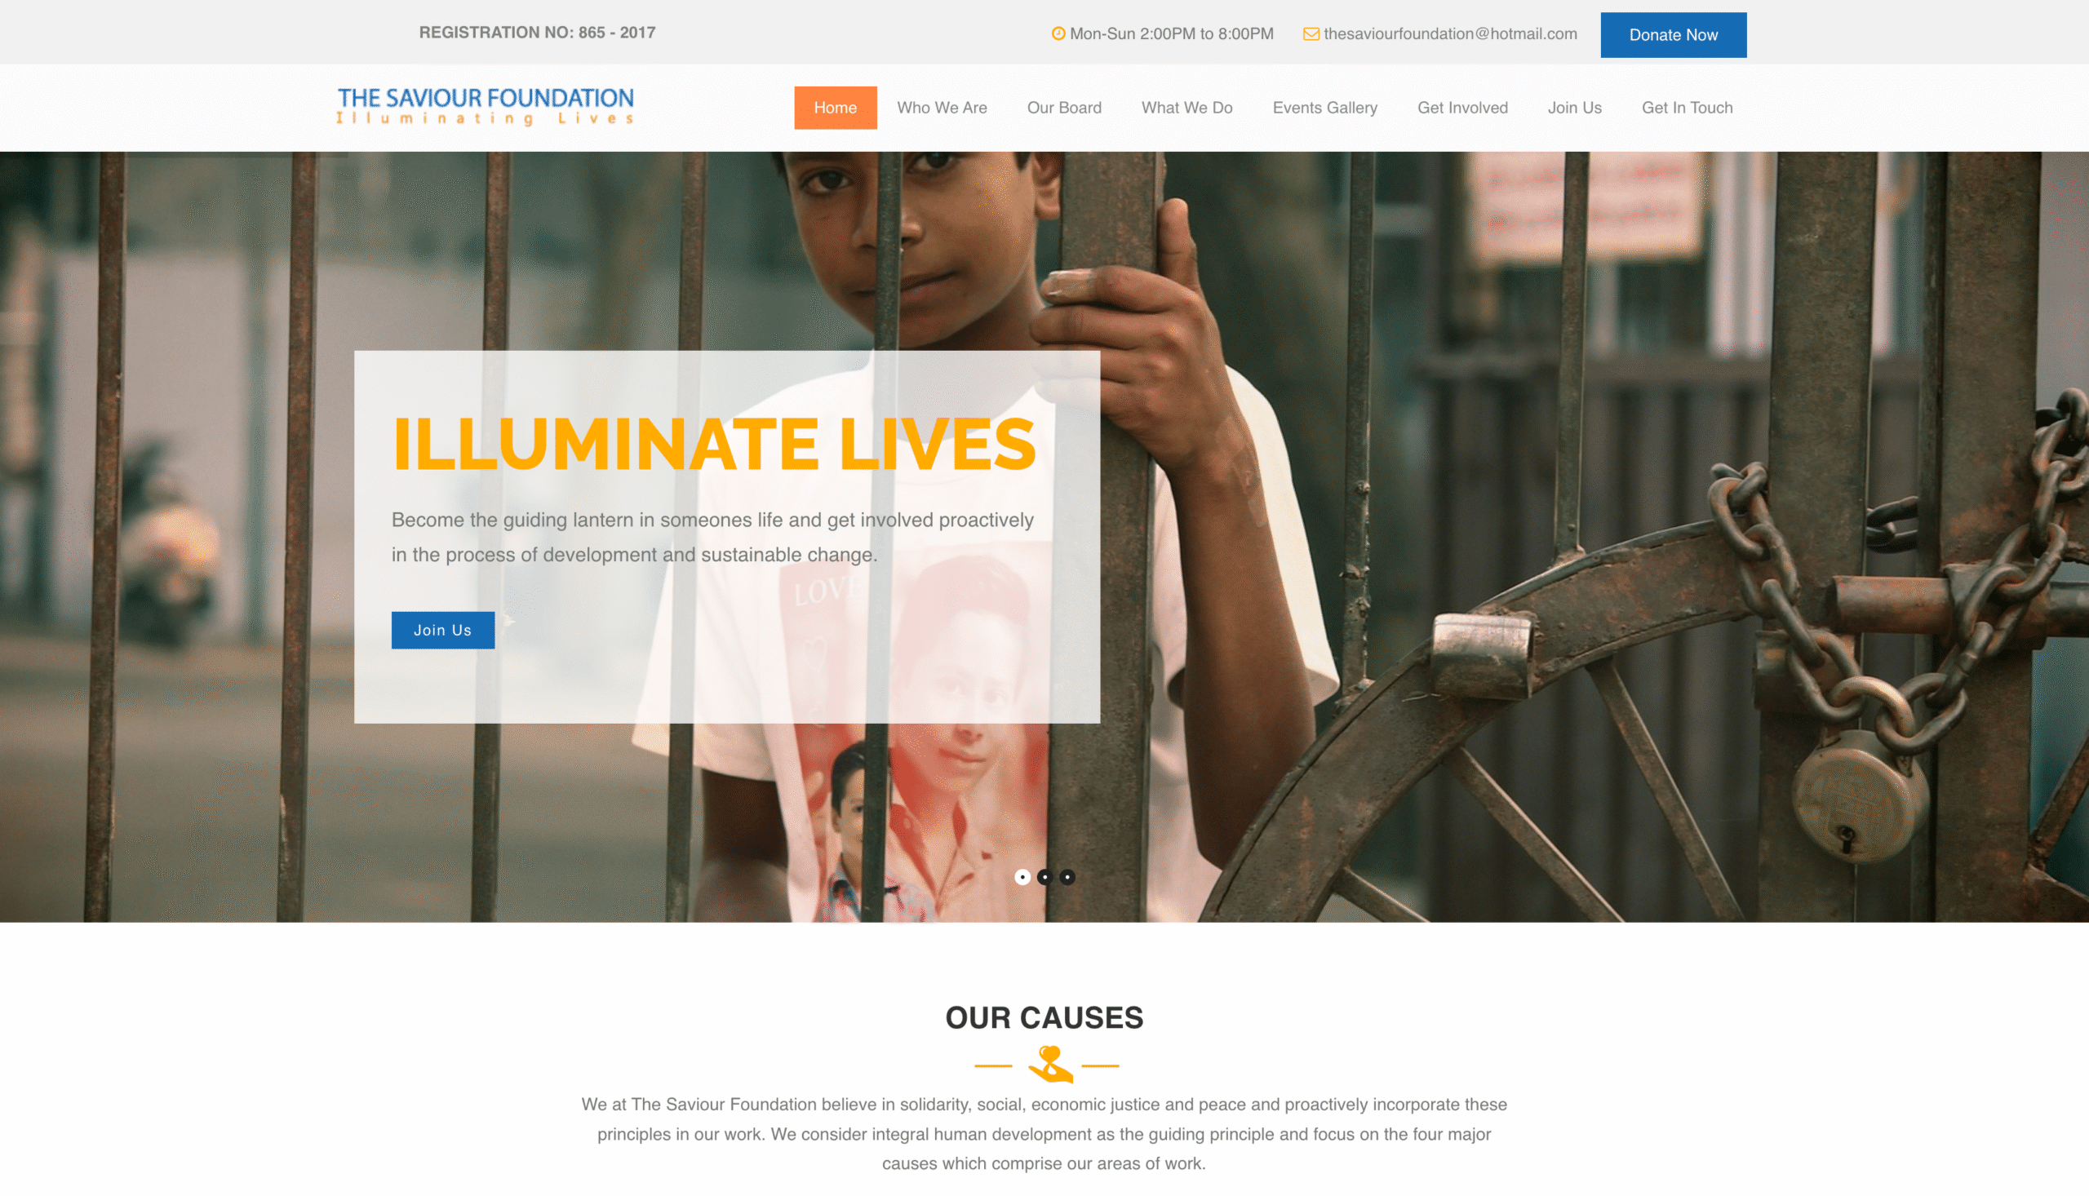This screenshot has height=1196, width=2089.
Task: Select the first slider dot
Action: coord(1022,877)
